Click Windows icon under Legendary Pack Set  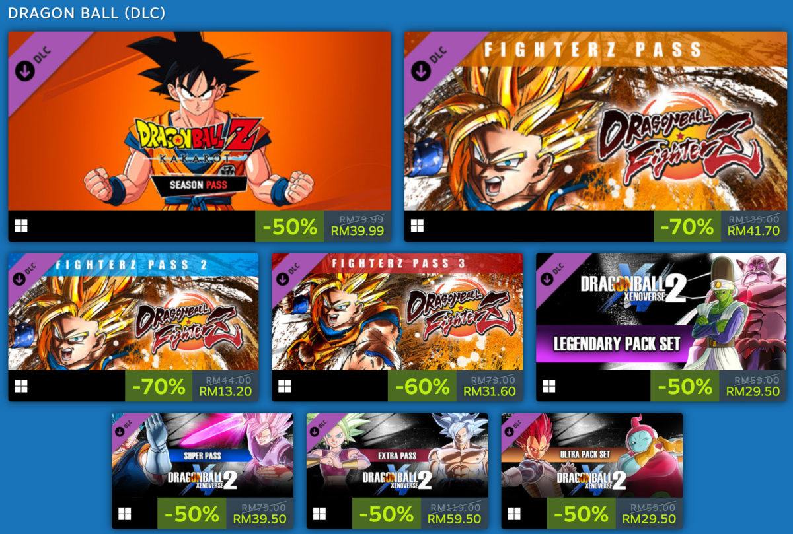(548, 385)
